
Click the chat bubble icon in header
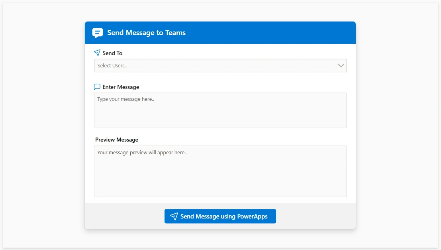click(x=97, y=33)
